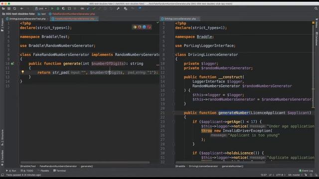Viewport: 319px width, 179px height.
Task: Open in Chrome browser icon
Action: (135, 27)
